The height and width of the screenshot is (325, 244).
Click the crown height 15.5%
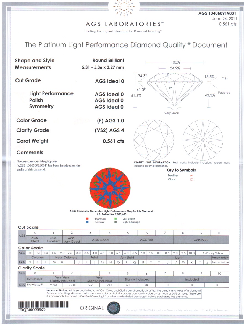click(x=209, y=77)
